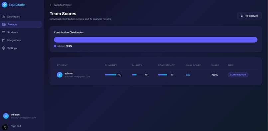Click the Students people icon

click(x=3, y=32)
